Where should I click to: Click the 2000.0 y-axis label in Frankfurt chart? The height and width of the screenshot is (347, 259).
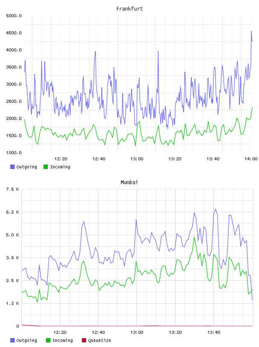point(14,119)
